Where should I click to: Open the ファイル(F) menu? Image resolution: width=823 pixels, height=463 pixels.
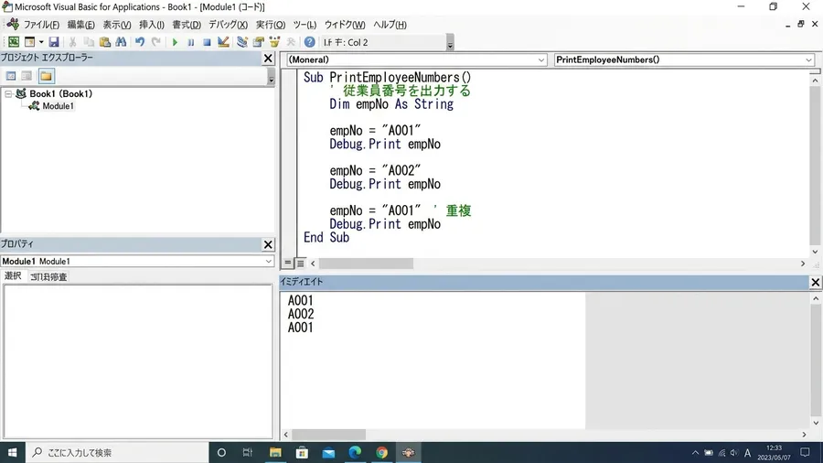click(41, 25)
